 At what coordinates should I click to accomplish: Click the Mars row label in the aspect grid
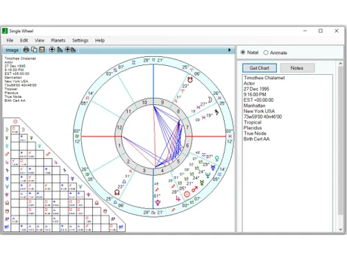click(7, 154)
